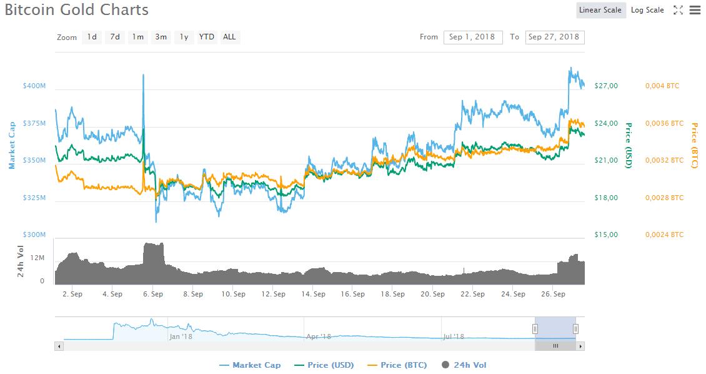706x374 pixels.
Task: Choose the 3m zoom option
Action: [x=161, y=37]
